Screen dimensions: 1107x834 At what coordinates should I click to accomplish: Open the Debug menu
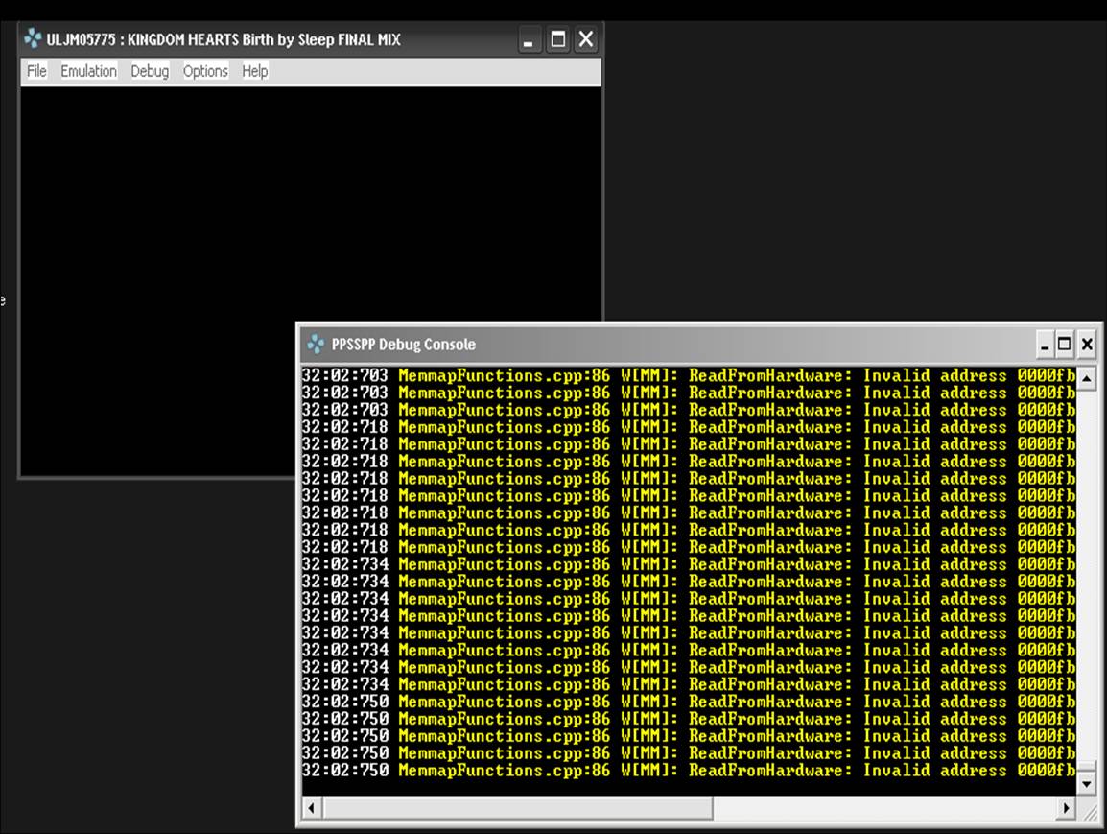[150, 71]
